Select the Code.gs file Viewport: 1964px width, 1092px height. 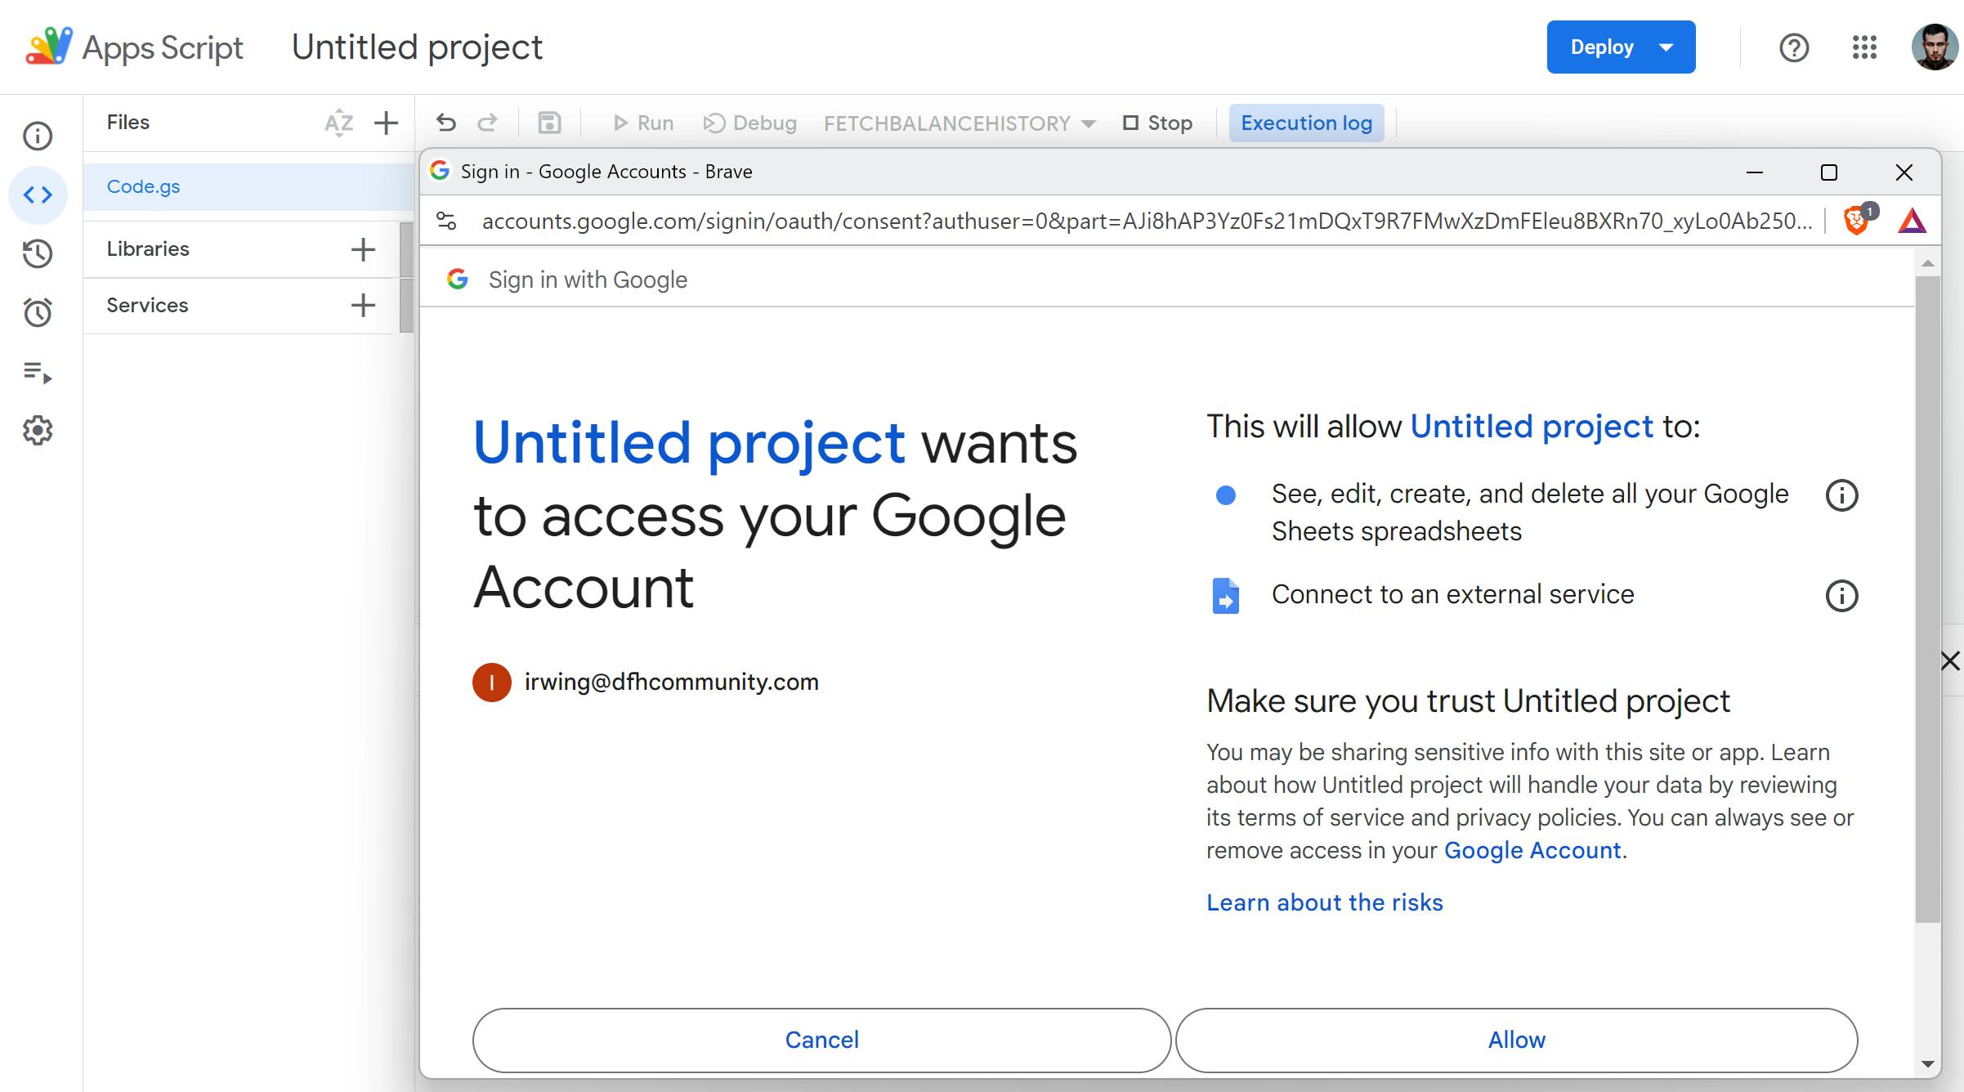click(248, 186)
